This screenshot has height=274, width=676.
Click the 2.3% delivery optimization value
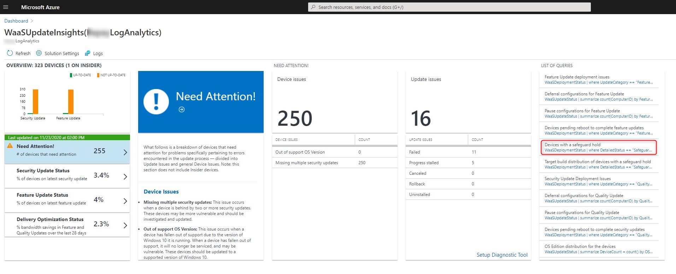(101, 224)
